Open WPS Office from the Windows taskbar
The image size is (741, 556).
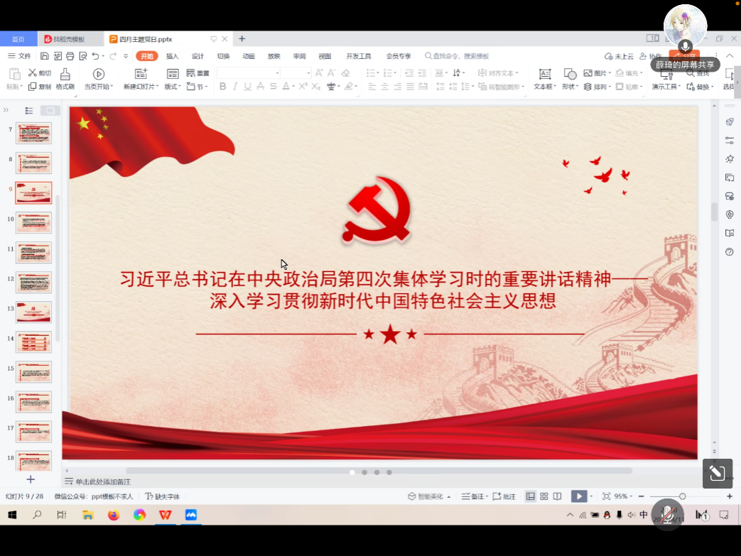[x=165, y=515]
